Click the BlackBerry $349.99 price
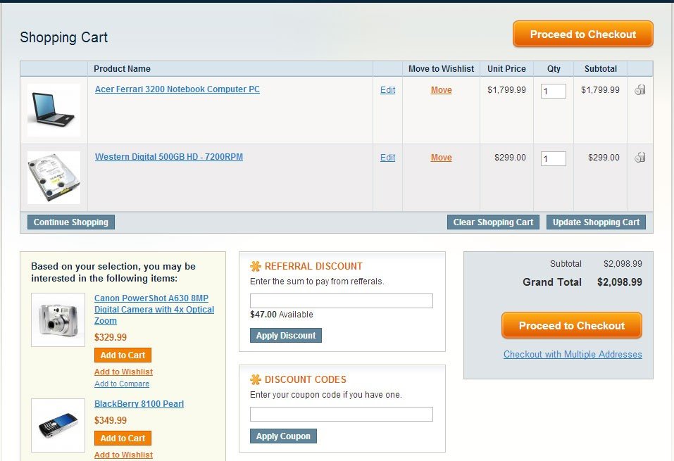This screenshot has width=674, height=461. click(x=111, y=419)
